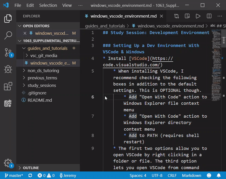
Task: Open the Manage gear settings icon
Action: [8, 163]
